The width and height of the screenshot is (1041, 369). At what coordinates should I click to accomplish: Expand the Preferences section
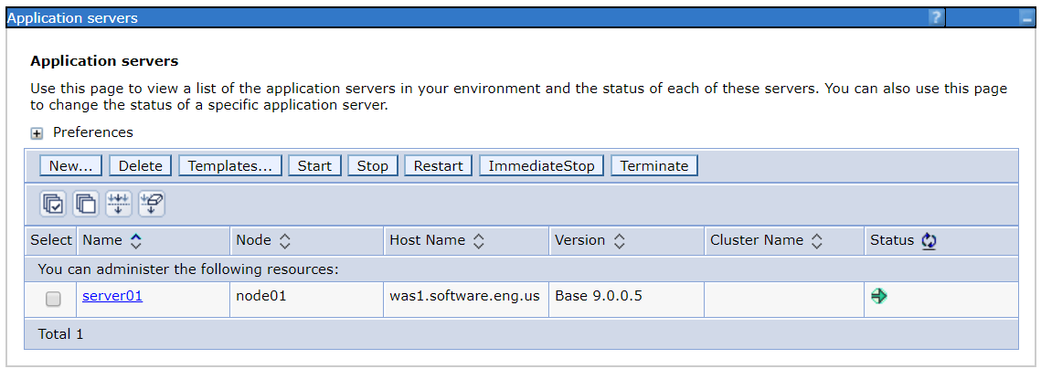[x=37, y=133]
